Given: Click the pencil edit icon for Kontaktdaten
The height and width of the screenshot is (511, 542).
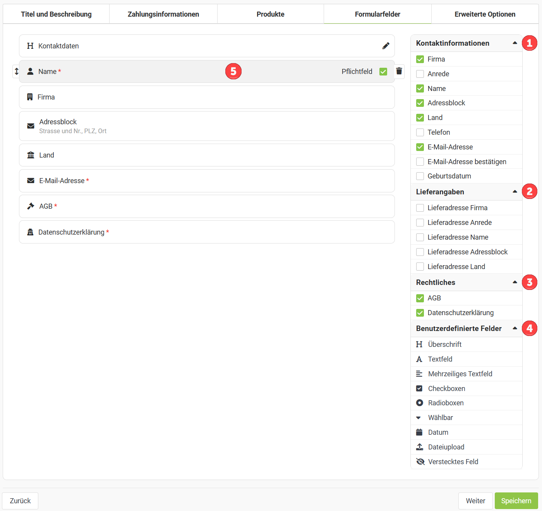Looking at the screenshot, I should coord(386,46).
